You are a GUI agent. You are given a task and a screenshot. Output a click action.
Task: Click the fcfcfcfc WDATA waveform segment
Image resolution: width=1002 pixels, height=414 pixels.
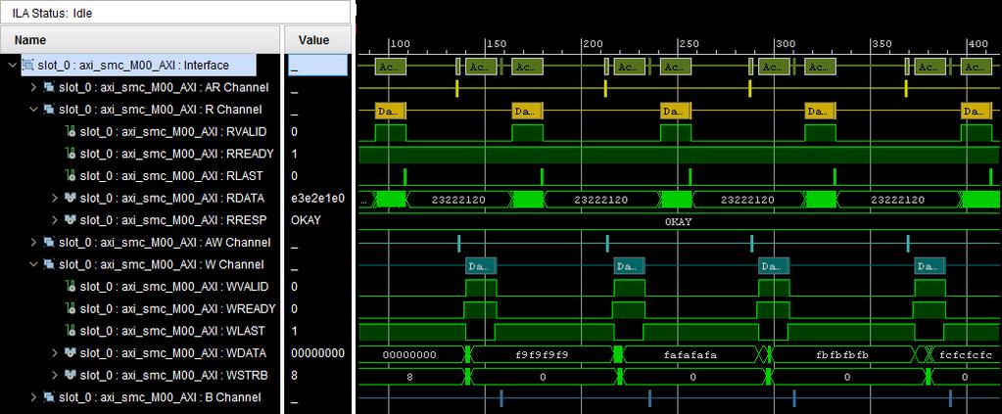tap(966, 354)
